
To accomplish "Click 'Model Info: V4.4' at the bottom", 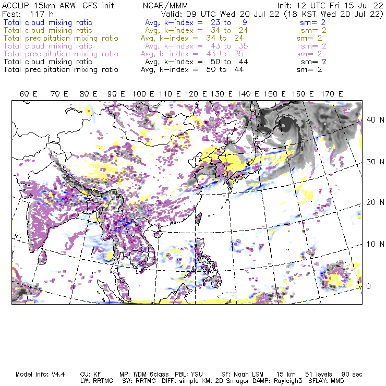I will [x=40, y=375].
